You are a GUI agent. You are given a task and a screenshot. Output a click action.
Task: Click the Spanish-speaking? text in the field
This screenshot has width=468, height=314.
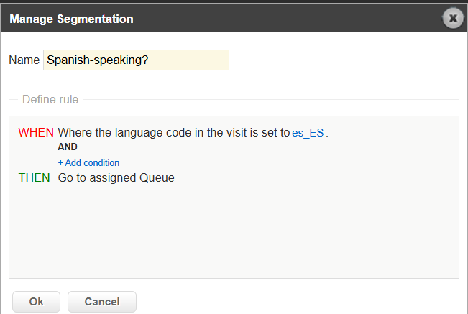click(x=97, y=60)
